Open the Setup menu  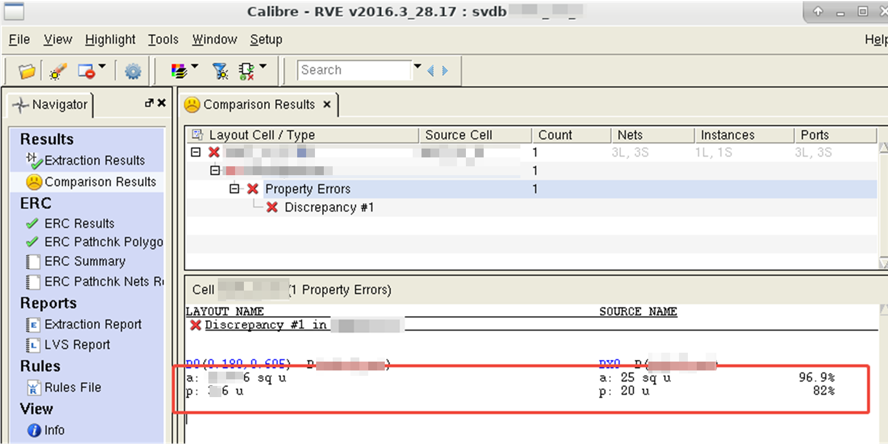point(266,40)
